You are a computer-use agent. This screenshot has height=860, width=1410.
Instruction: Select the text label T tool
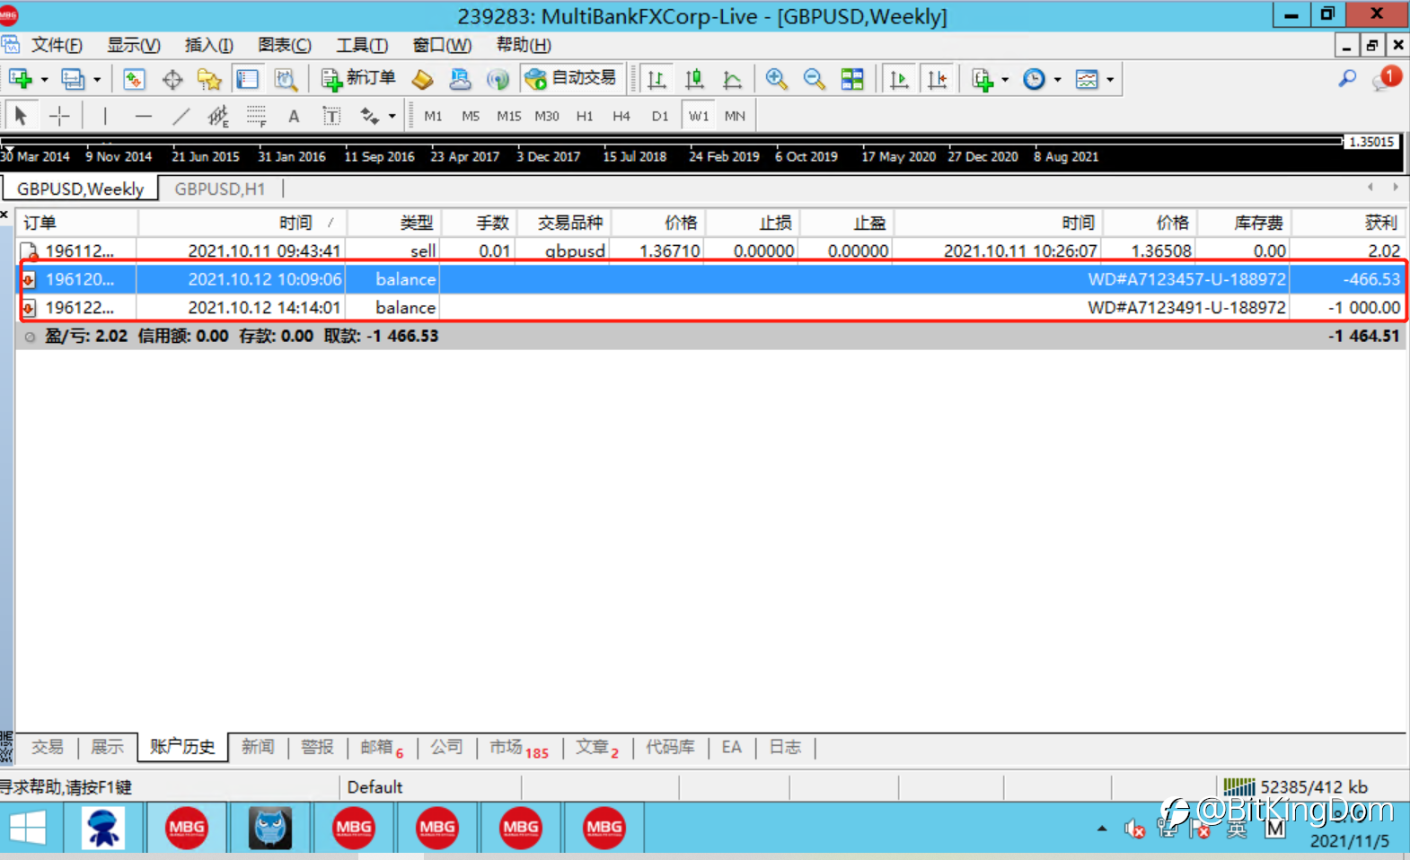[x=331, y=116]
